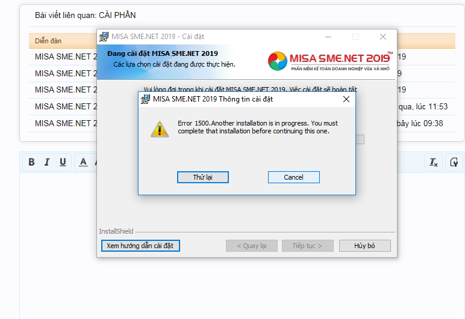Click the InstallShield label
Viewport: 465px width, 319px height.
116,231
